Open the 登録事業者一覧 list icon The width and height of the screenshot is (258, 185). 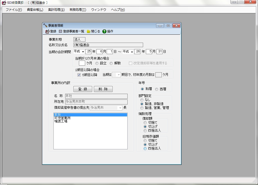pyautogui.click(x=60, y=31)
